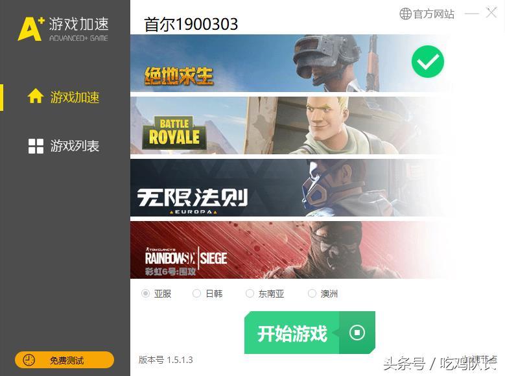Click the 免费测试 free trial button
Viewport: 505px width, 376px height.
tap(64, 360)
